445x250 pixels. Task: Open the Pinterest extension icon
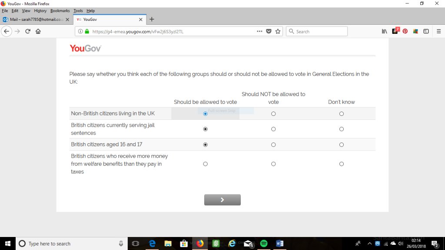405,31
